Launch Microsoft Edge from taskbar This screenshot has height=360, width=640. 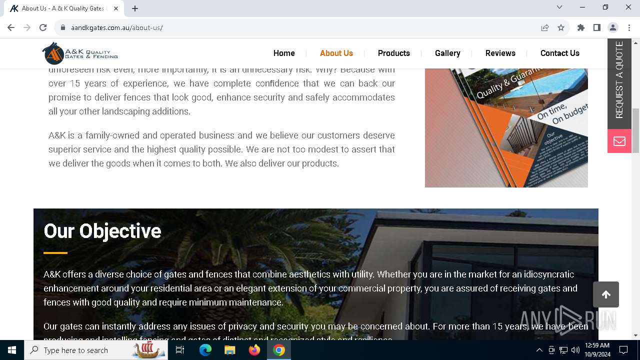[x=205, y=350]
